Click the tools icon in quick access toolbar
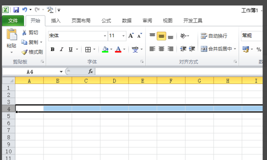The image size is (267, 160). point(50,10)
